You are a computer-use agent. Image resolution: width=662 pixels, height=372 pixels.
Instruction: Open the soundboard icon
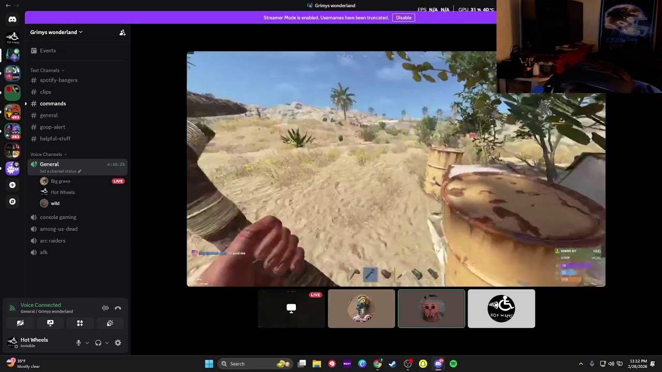[x=110, y=323]
